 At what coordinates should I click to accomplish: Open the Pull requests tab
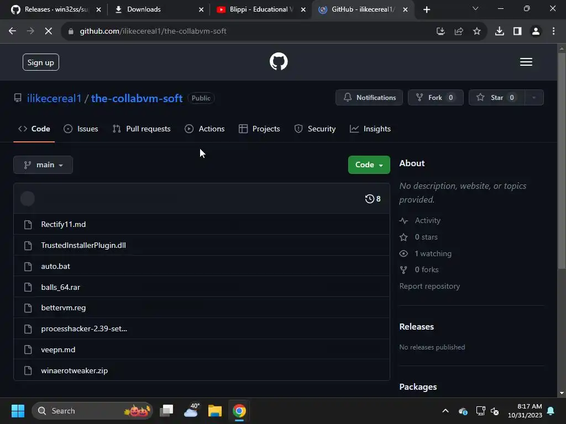tap(141, 129)
